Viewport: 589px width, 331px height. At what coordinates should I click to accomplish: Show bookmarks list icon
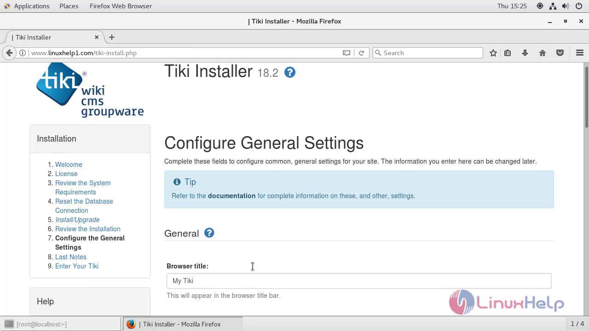pyautogui.click(x=508, y=53)
